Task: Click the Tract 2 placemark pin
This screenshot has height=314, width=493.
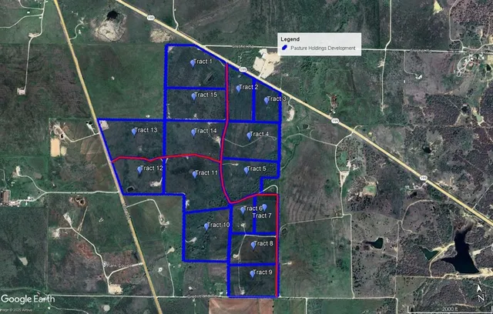Action: pyautogui.click(x=239, y=88)
